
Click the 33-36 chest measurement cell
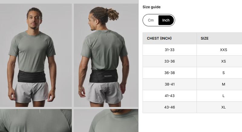(x=170, y=61)
